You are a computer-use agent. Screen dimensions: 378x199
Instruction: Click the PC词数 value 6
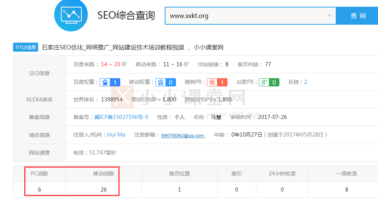point(39,190)
